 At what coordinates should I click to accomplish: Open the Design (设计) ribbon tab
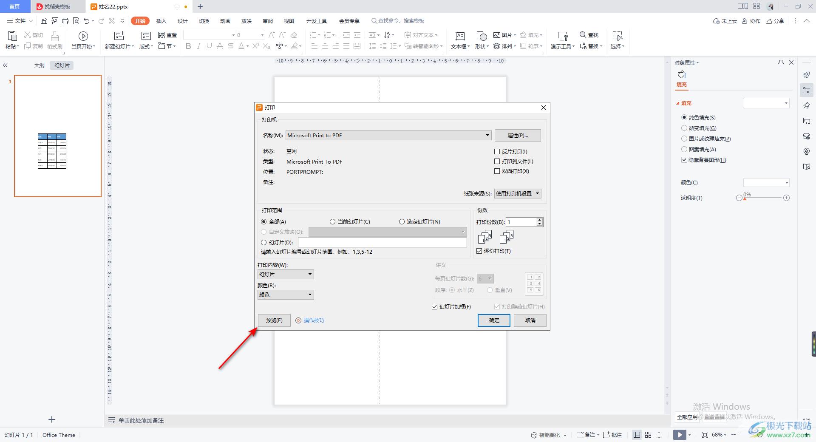tap(183, 21)
